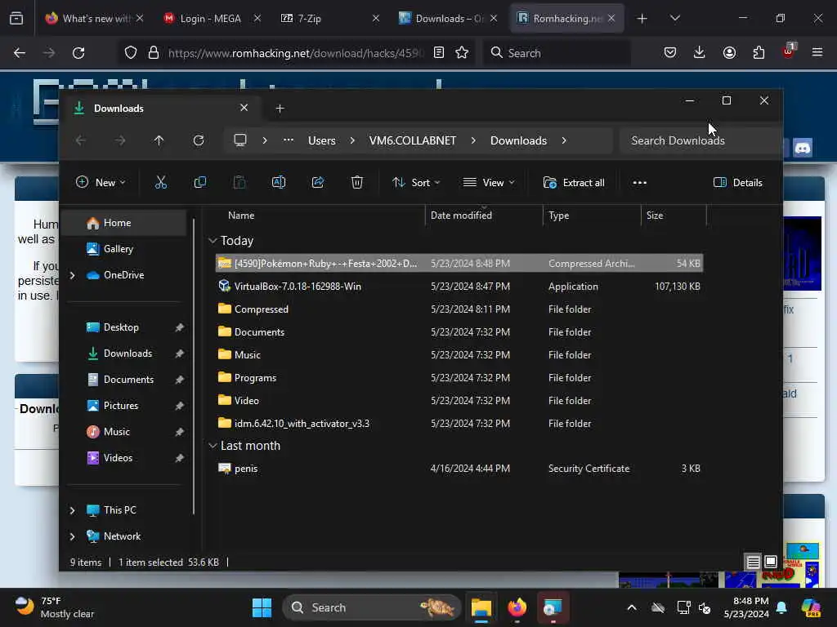Expand the OneDrive tree node
This screenshot has height=627, width=837.
point(72,275)
